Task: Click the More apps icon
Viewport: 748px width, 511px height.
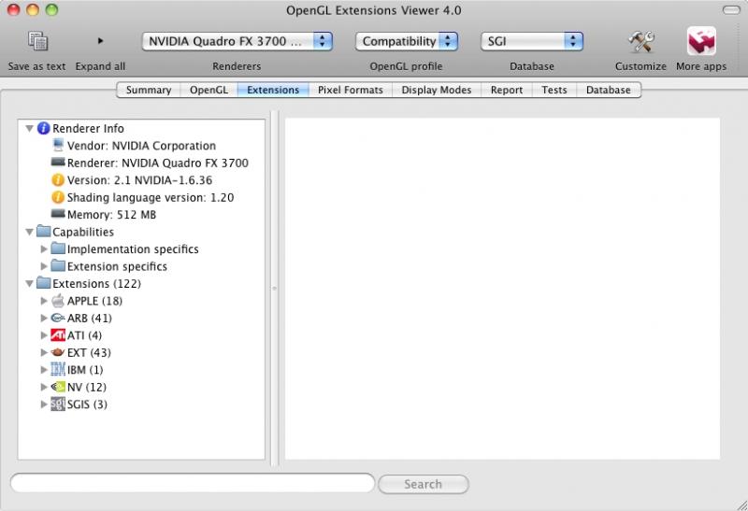Action: [x=701, y=42]
